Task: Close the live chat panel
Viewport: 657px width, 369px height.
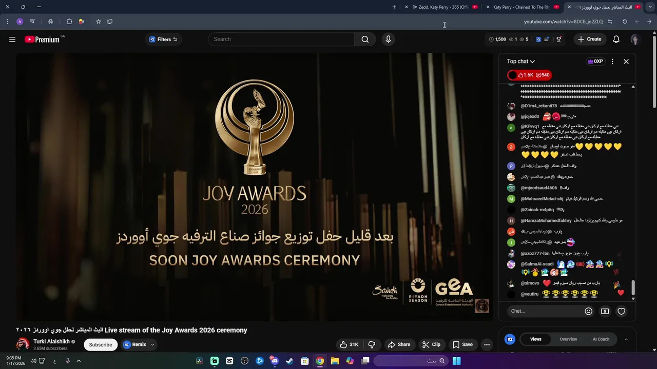Action: pyautogui.click(x=626, y=61)
